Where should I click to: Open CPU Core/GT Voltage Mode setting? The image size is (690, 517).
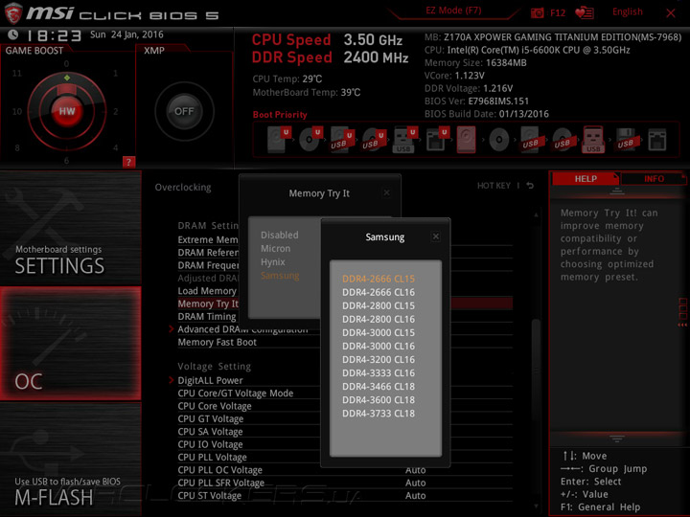236,393
